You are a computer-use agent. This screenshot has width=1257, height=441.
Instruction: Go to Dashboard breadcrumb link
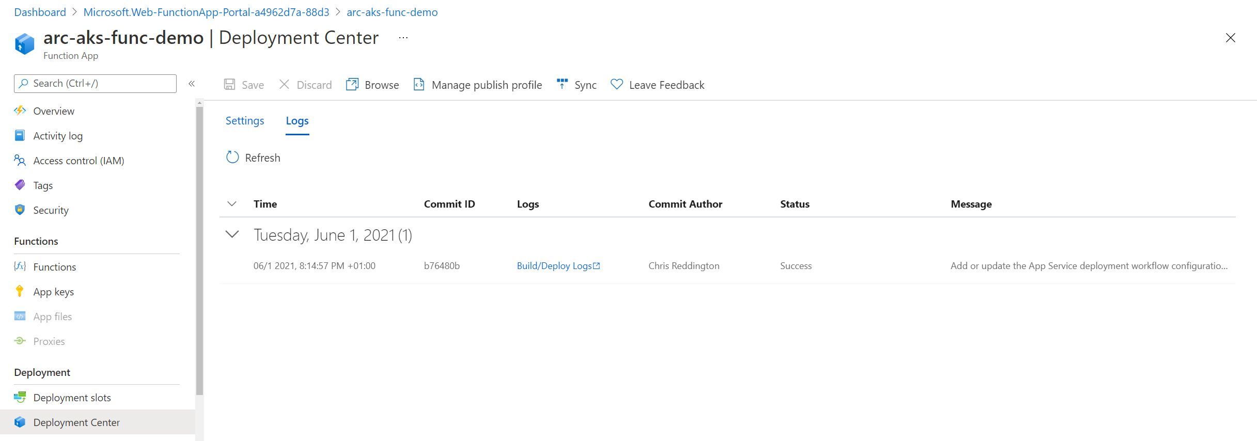pyautogui.click(x=40, y=12)
